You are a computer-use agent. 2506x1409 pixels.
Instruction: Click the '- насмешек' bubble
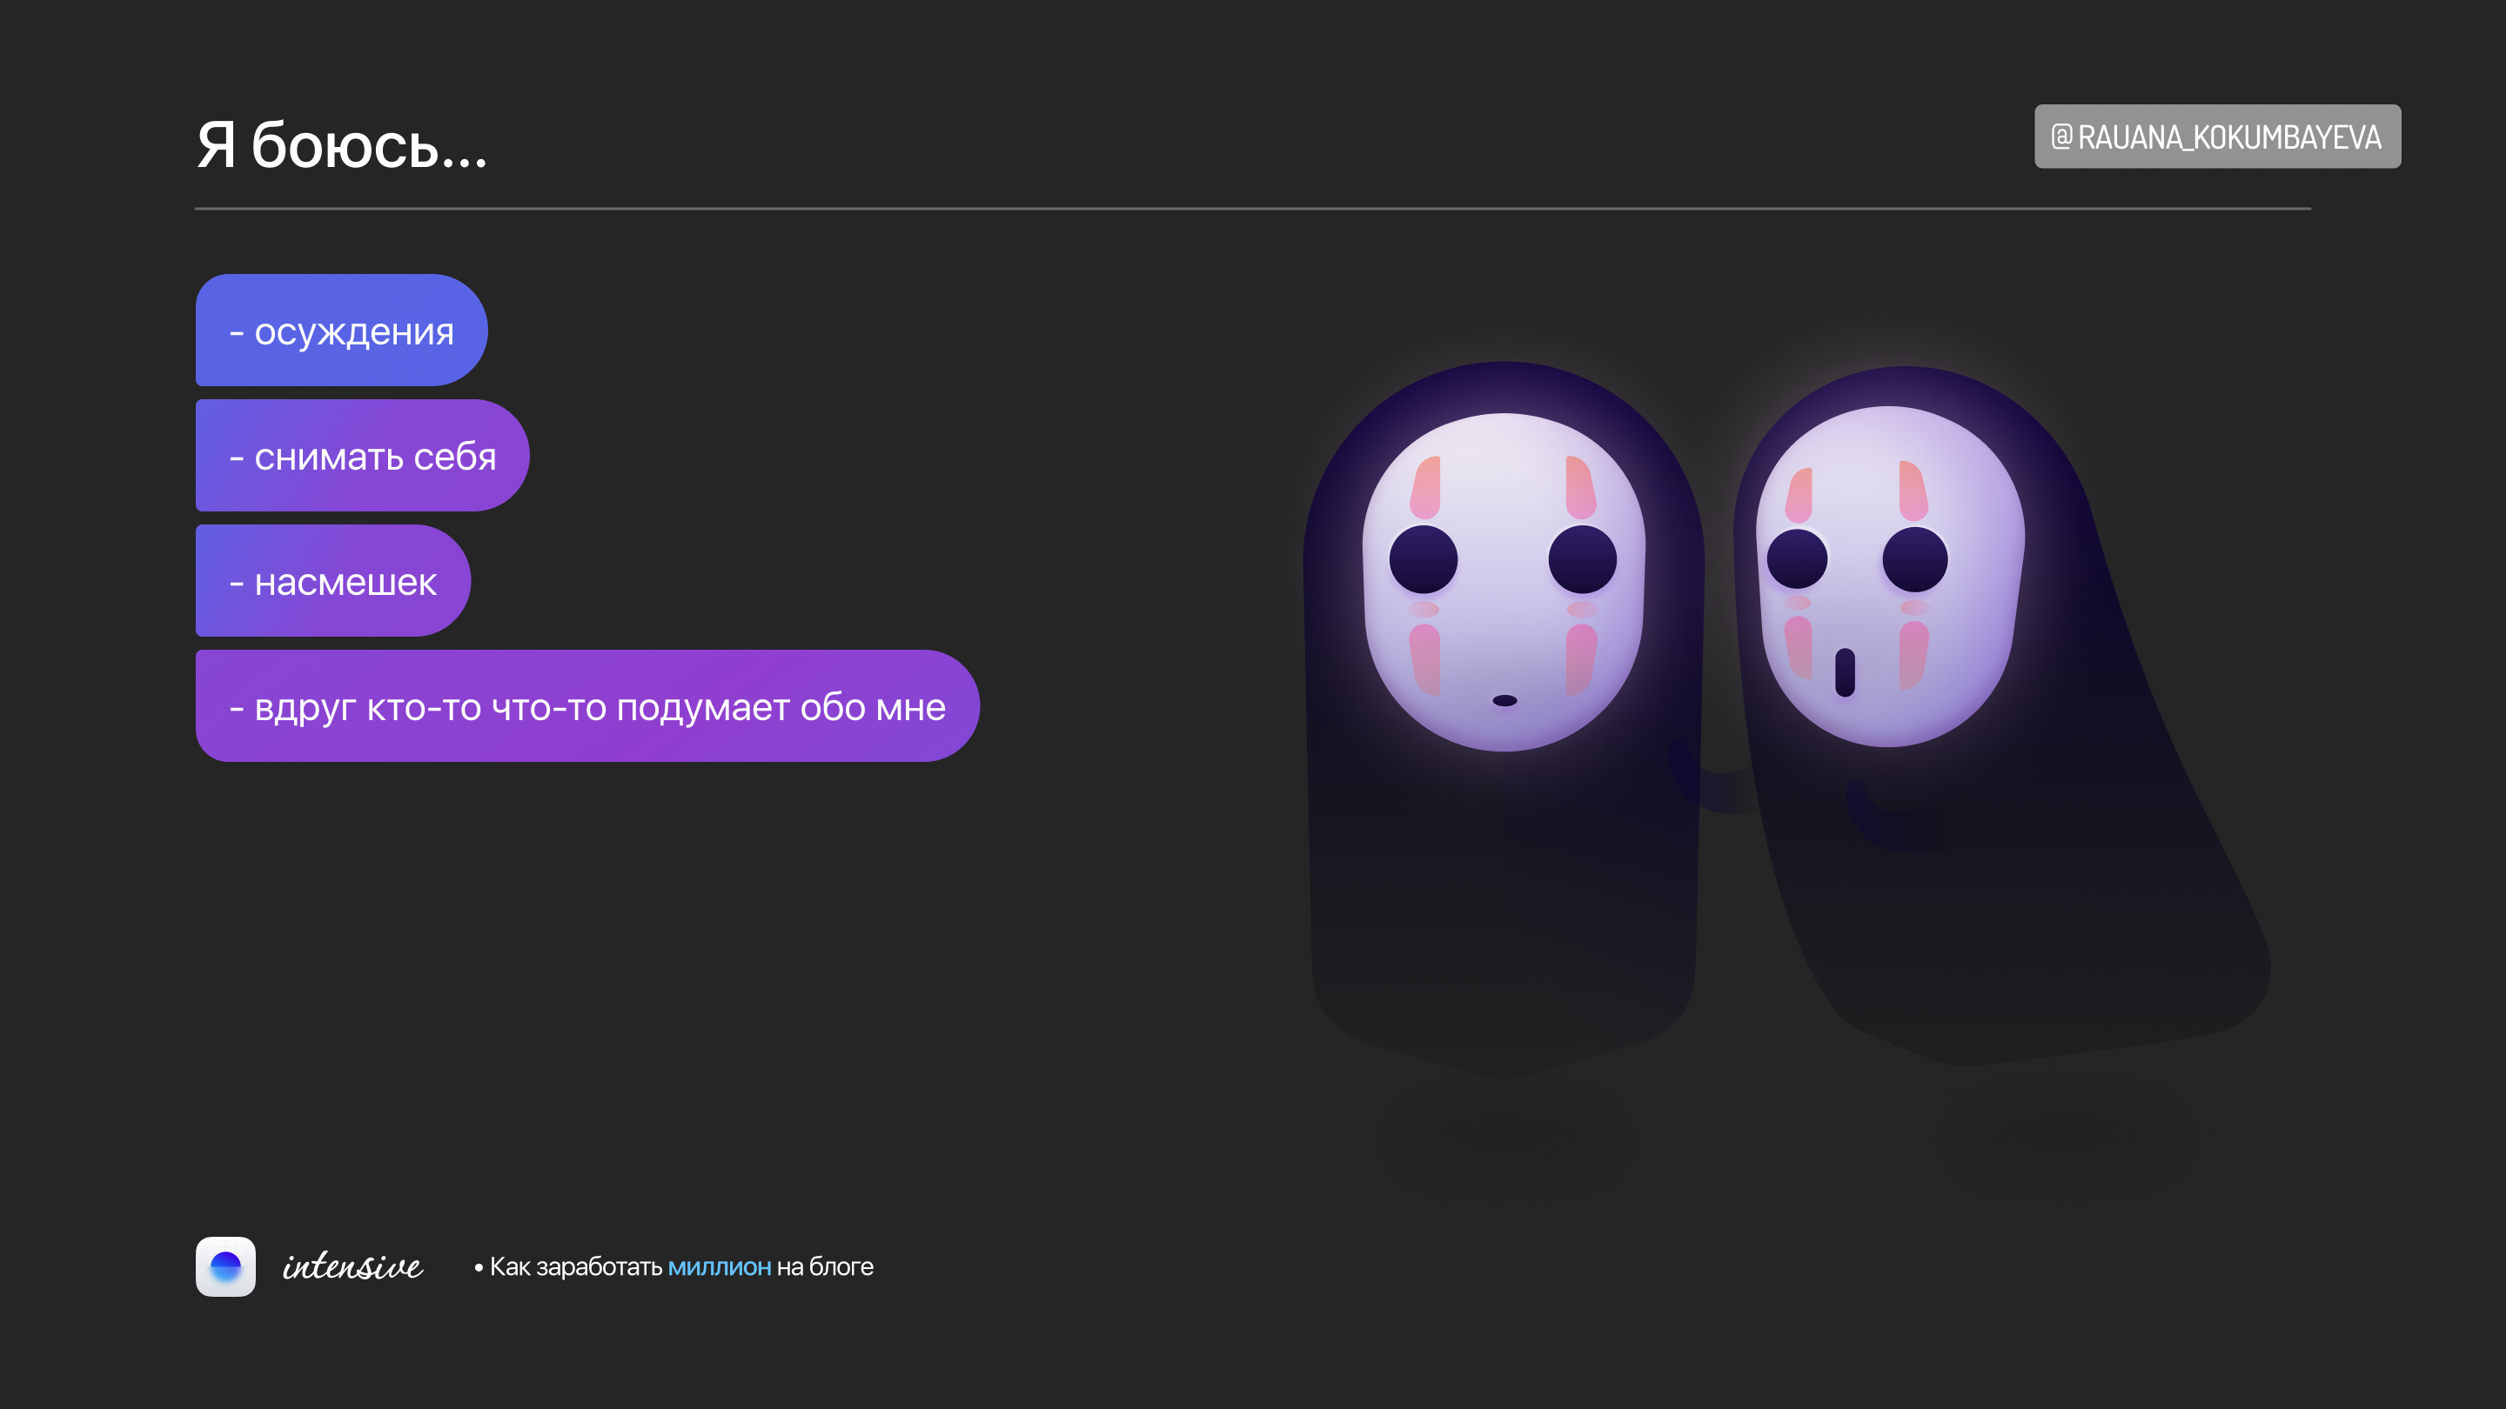pyautogui.click(x=332, y=580)
